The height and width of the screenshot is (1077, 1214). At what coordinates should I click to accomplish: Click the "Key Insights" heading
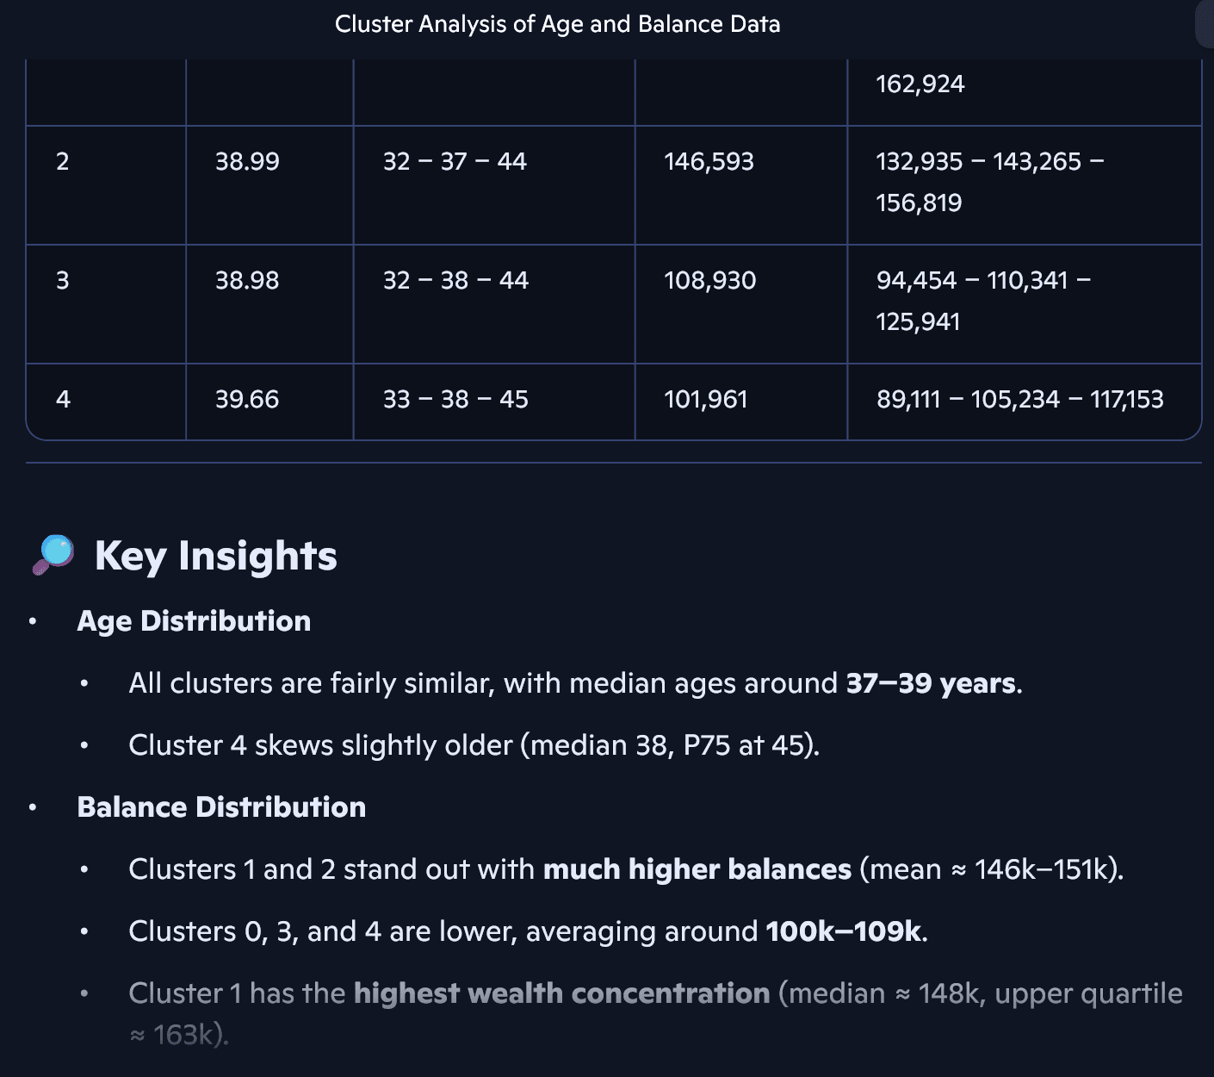point(215,556)
